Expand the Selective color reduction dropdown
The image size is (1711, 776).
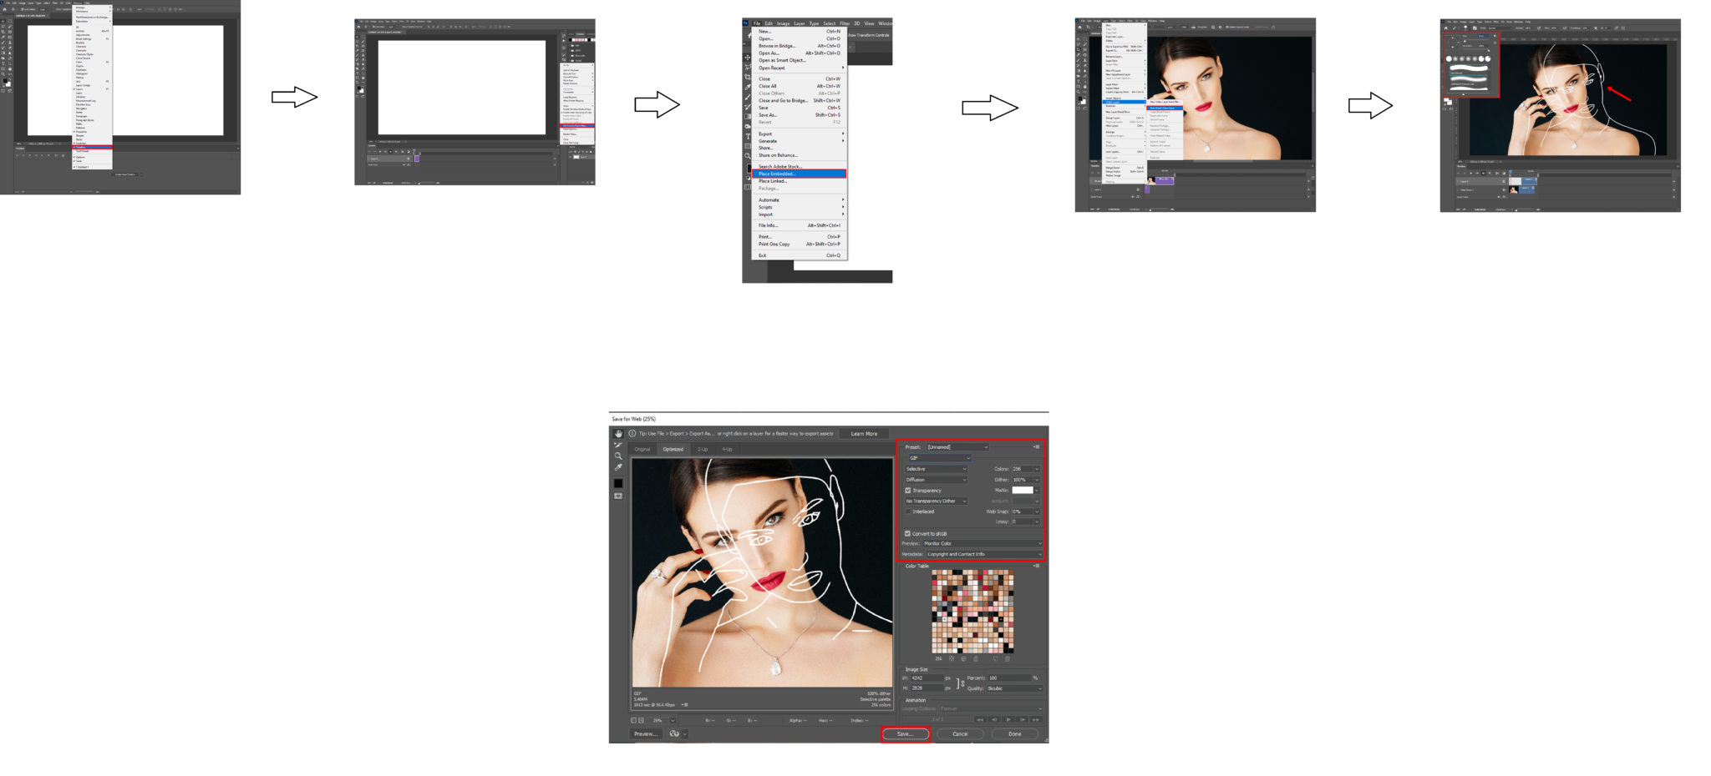coord(936,469)
